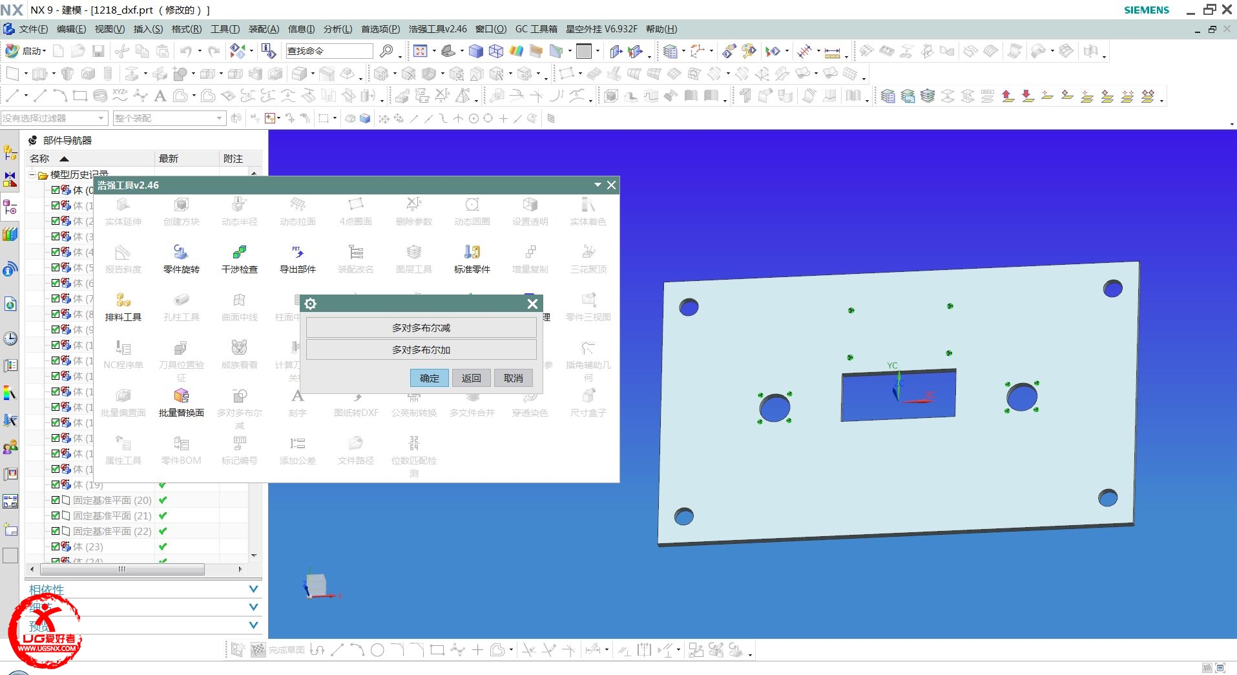Screen dimensions: 1237x675
Task: Click the part navigator scroll-down arrow
Action: pyautogui.click(x=254, y=556)
